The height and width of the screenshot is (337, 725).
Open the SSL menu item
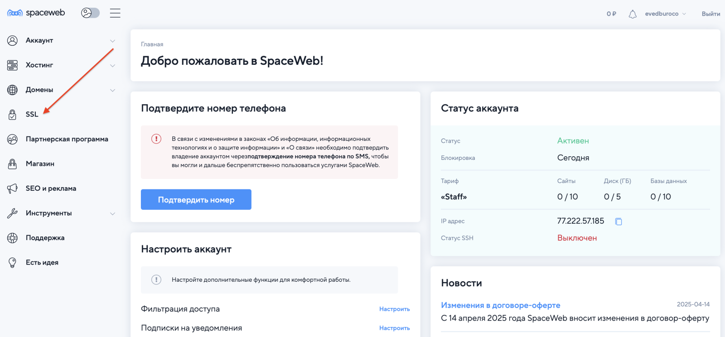click(x=32, y=114)
